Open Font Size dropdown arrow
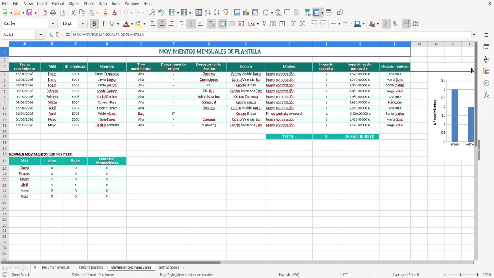The width and height of the screenshot is (494, 278). (x=83, y=24)
